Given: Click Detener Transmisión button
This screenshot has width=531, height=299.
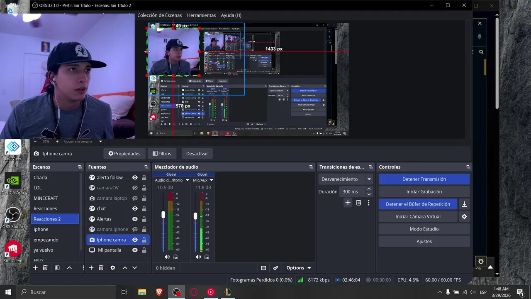Looking at the screenshot, I should click(x=424, y=179).
